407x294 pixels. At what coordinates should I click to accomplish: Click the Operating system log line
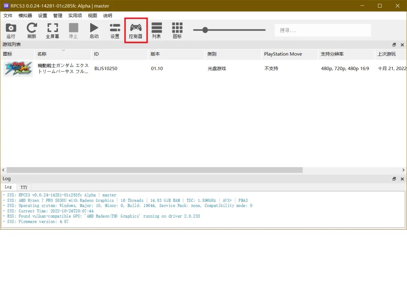127,206
